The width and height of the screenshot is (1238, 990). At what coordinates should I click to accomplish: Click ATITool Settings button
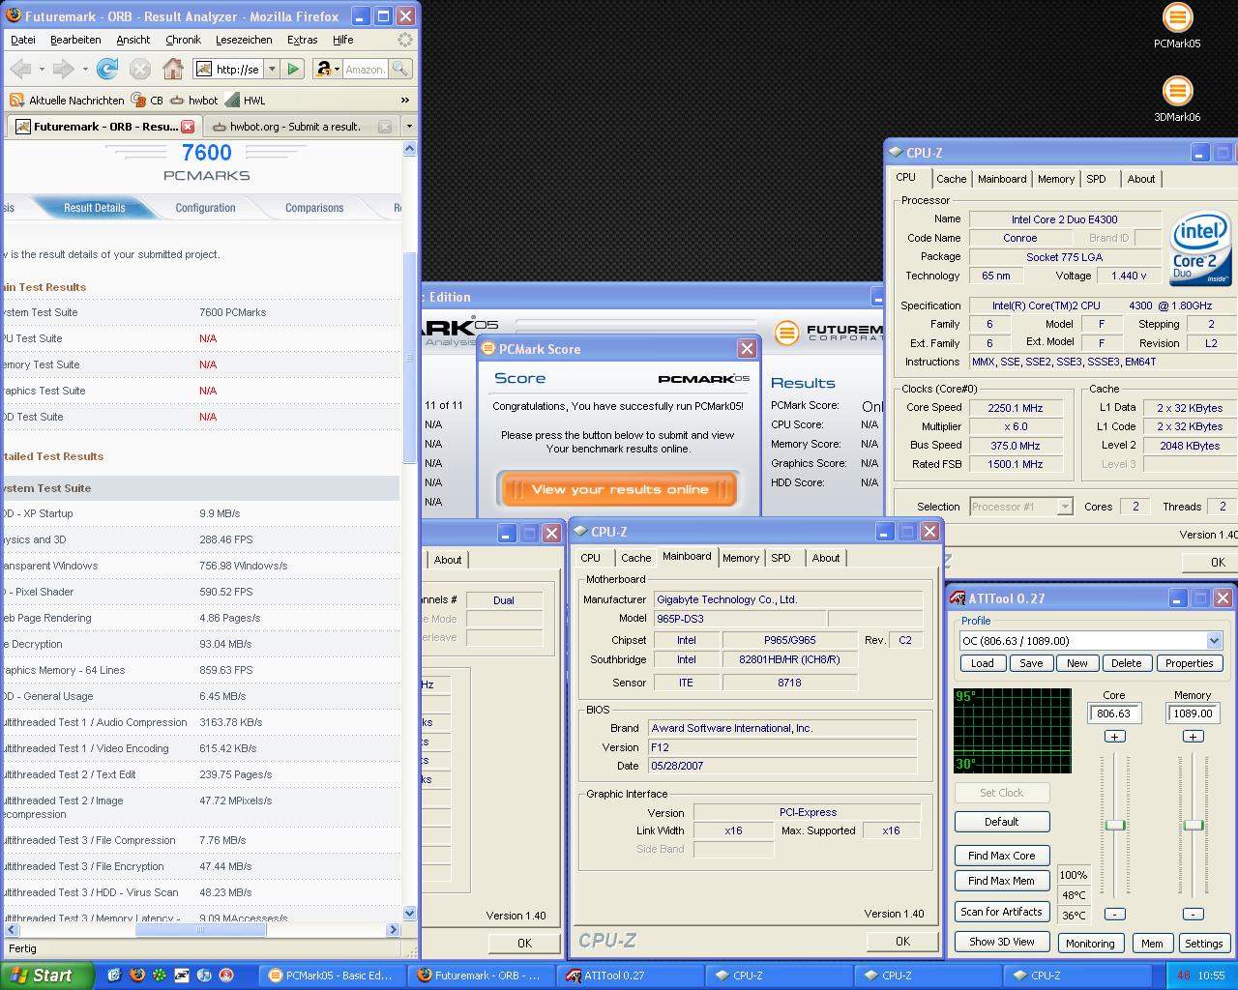coord(1203,944)
